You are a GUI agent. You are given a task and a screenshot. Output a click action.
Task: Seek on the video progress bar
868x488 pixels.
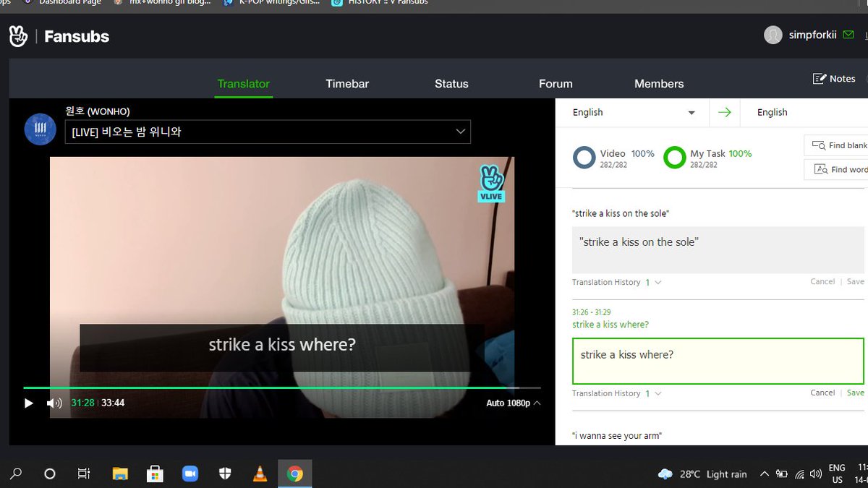282,388
